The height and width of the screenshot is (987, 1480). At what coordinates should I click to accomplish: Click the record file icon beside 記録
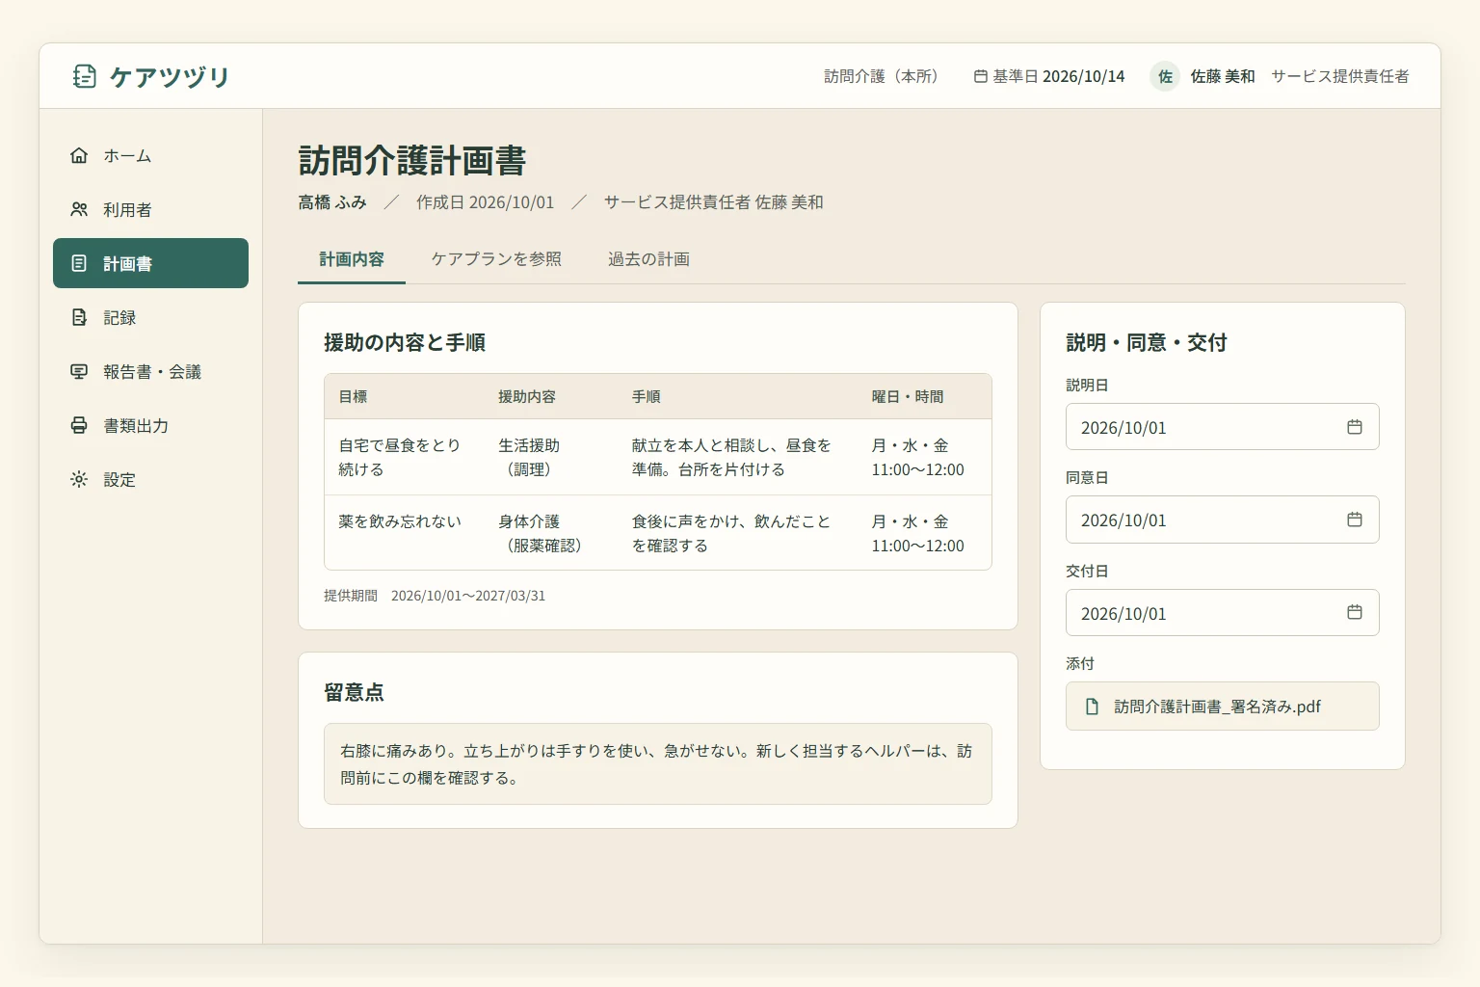point(79,317)
